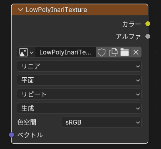
Task: Select the LowPolyInariTexture node title bar
Action: point(79,10)
